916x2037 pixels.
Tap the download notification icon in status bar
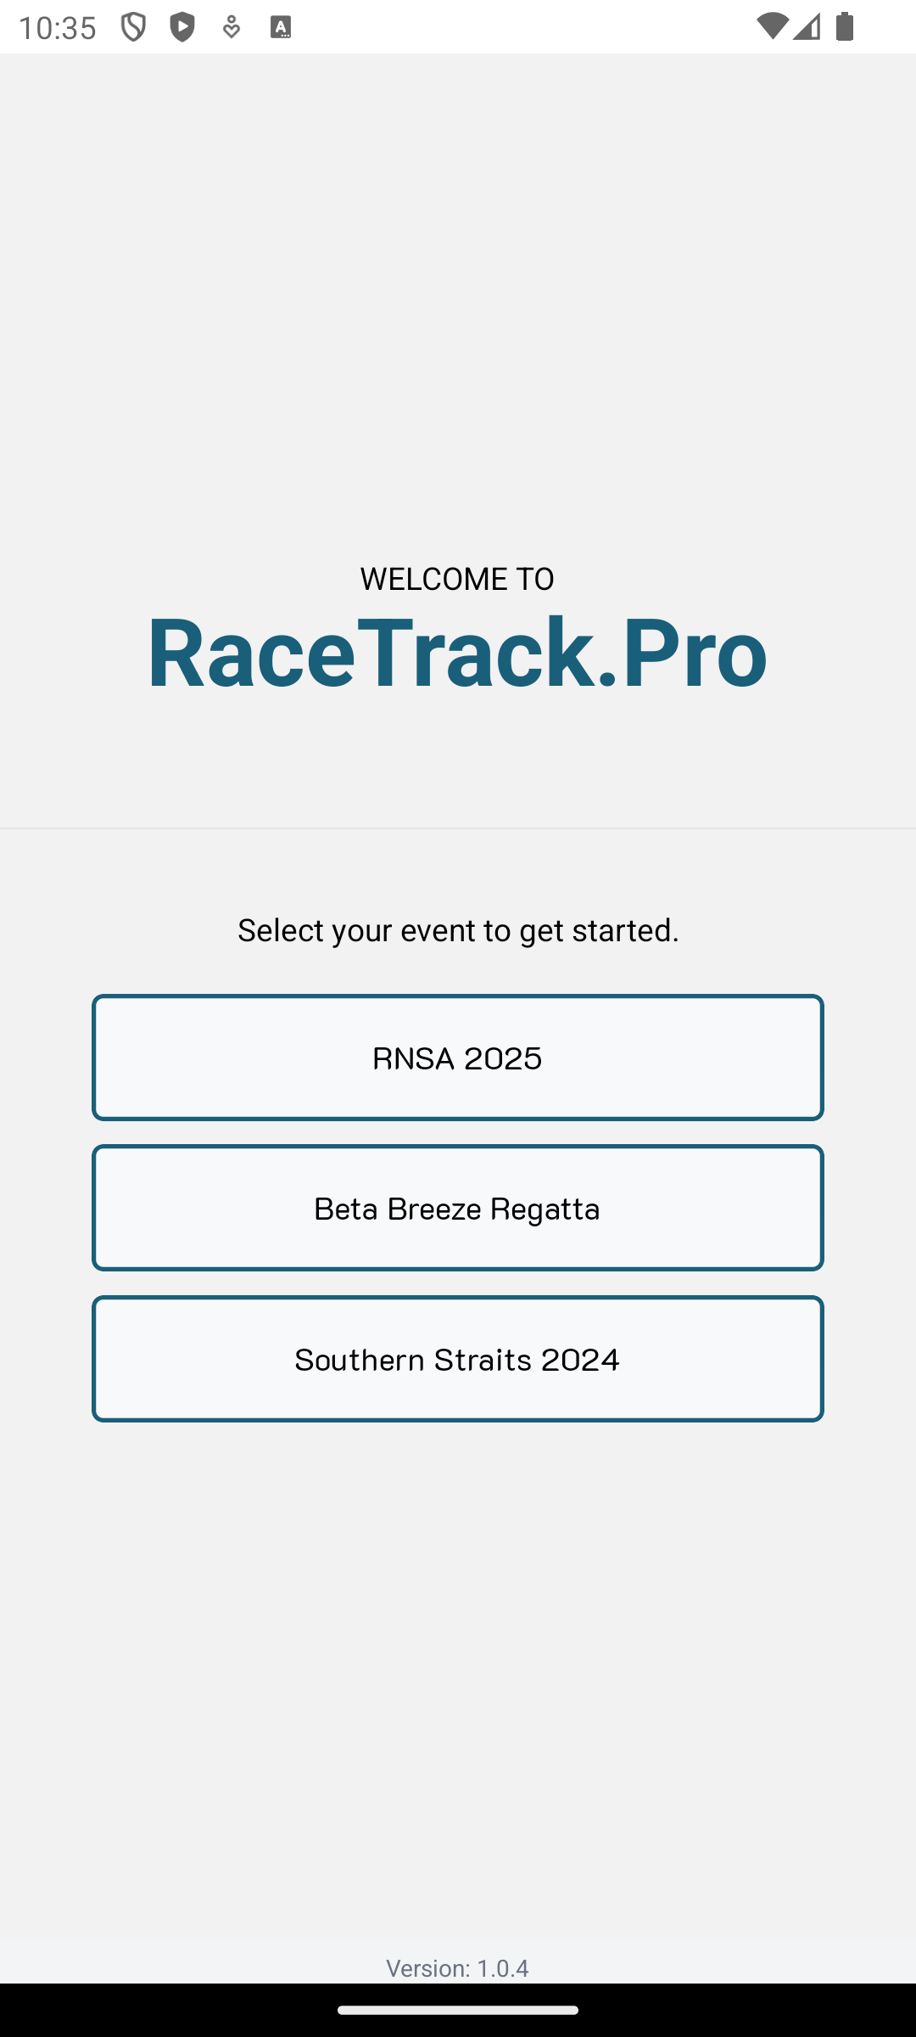[x=231, y=27]
